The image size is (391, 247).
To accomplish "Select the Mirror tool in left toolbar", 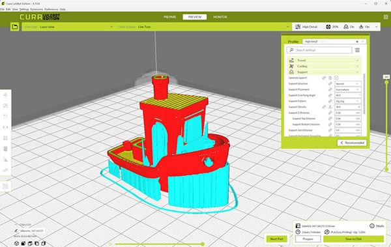I will [x=5, y=127].
